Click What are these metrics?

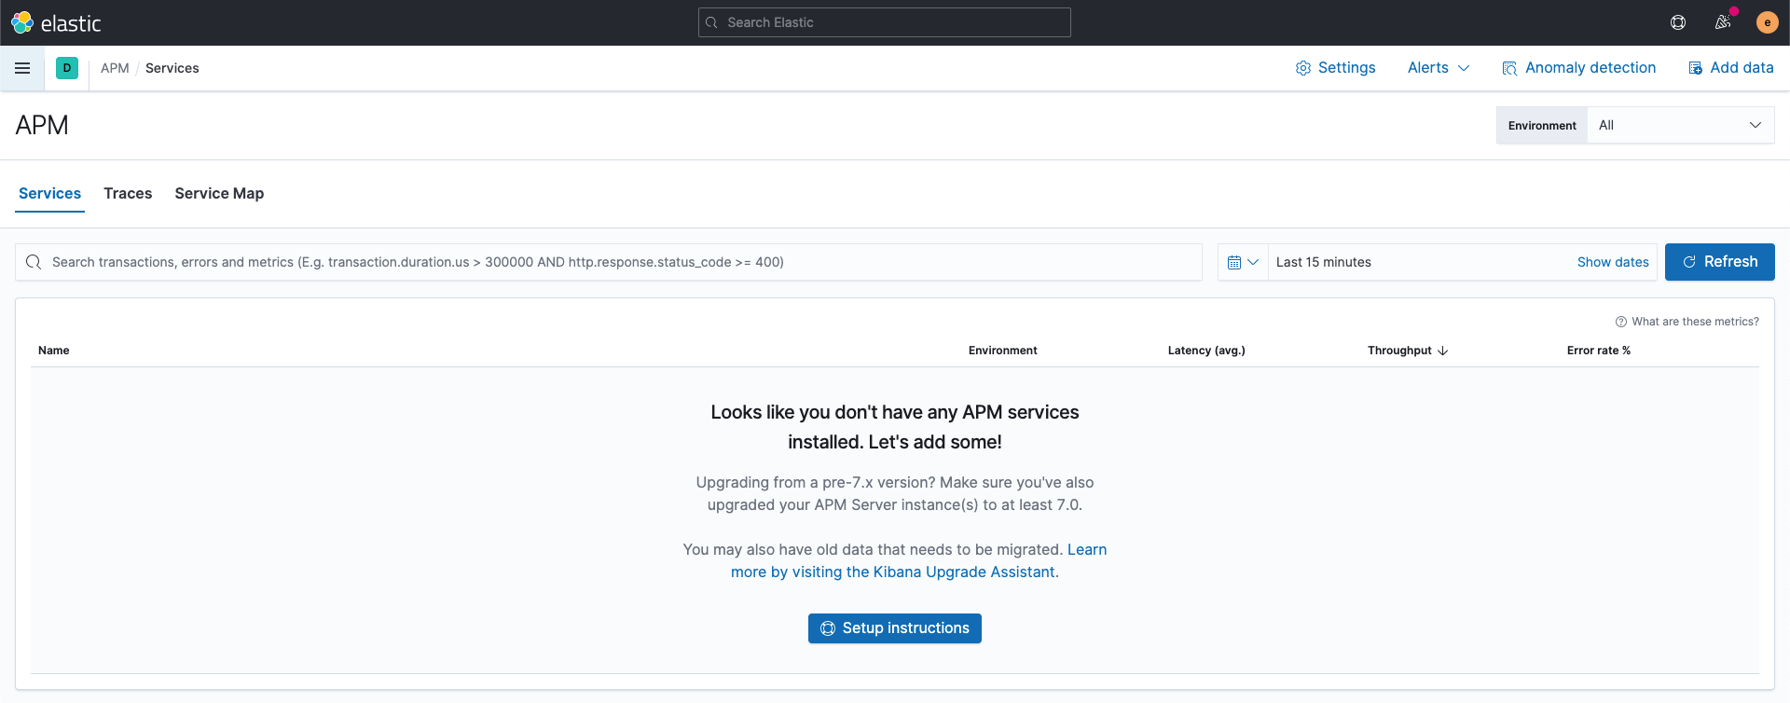click(1687, 322)
